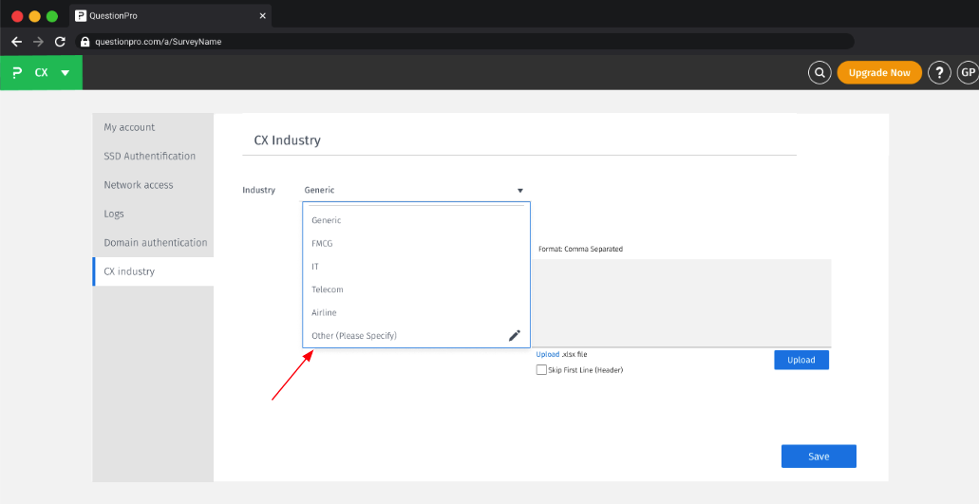Enable Skip First Line (Header) checkbox
Image resolution: width=979 pixels, height=504 pixels.
(x=541, y=370)
